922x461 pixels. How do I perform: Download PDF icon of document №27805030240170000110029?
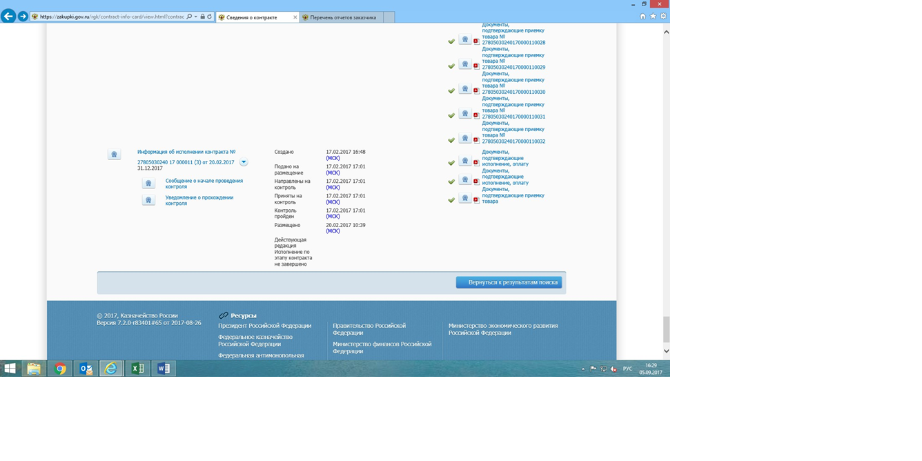pos(476,66)
